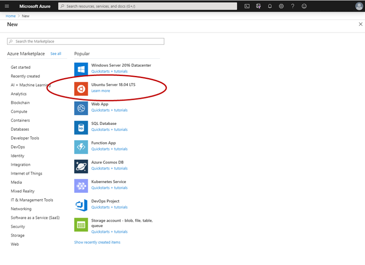Open Get started category
The height and width of the screenshot is (265, 365).
pos(20,67)
